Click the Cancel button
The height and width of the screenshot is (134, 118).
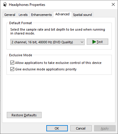(81, 128)
